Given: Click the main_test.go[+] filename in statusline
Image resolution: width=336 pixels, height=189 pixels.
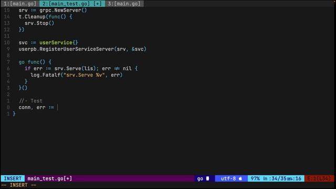Looking at the screenshot, I should pos(50,178).
